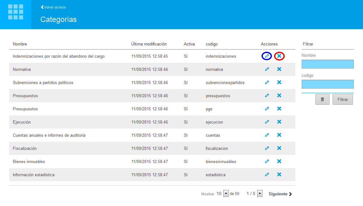The height and width of the screenshot is (206, 363).
Task: Click the edit pencil for Indemnizaciones row
Action: pos(267,56)
